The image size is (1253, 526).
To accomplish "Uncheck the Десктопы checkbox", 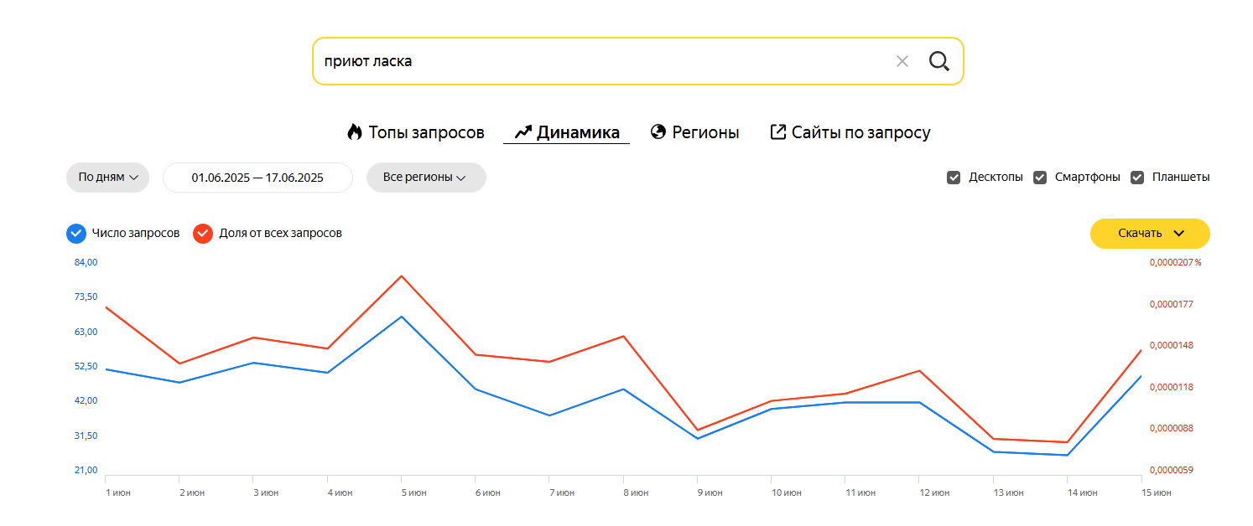I will pyautogui.click(x=954, y=178).
